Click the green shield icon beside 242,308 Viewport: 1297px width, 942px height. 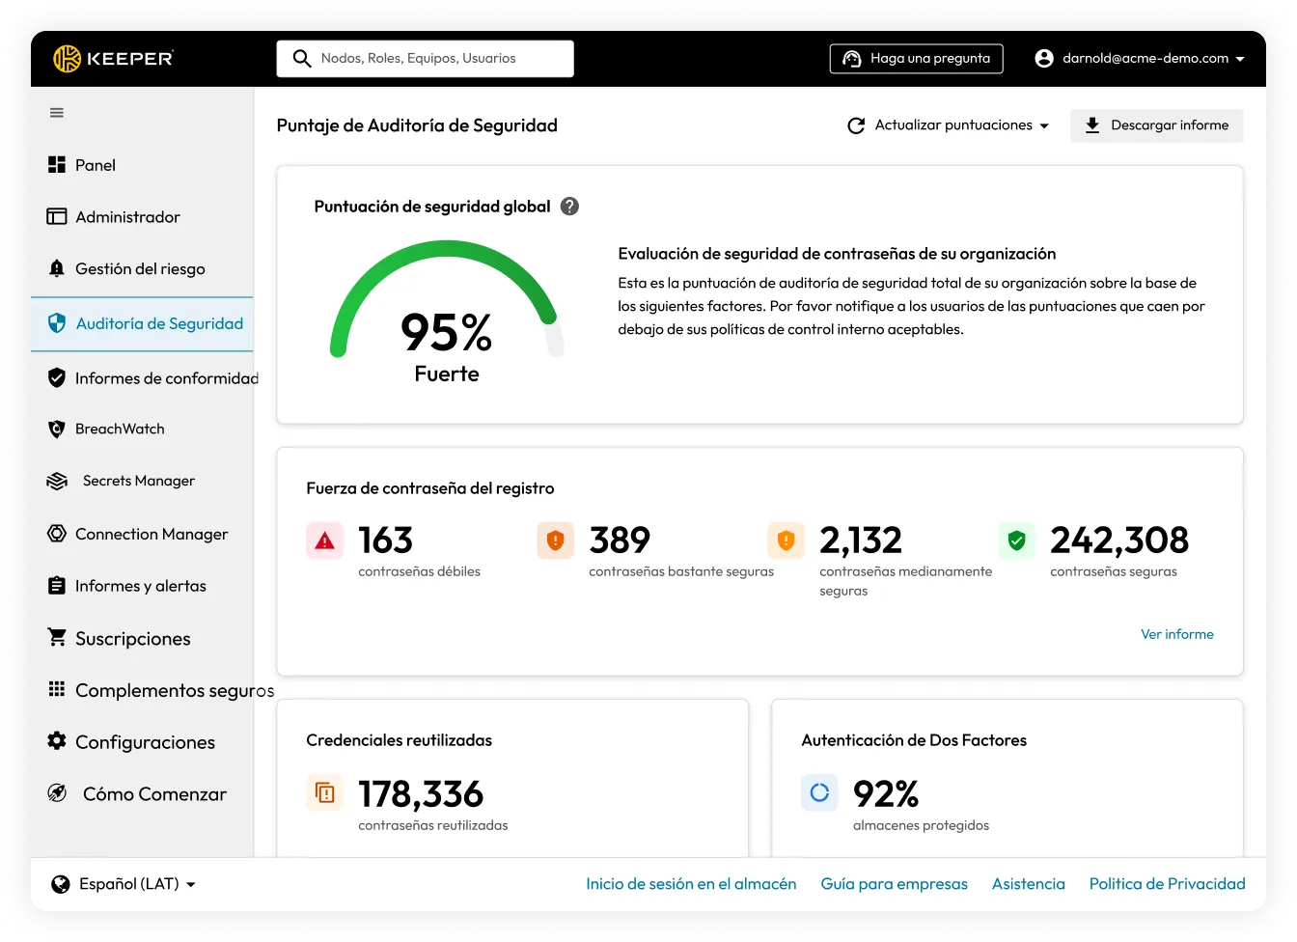[1017, 541]
